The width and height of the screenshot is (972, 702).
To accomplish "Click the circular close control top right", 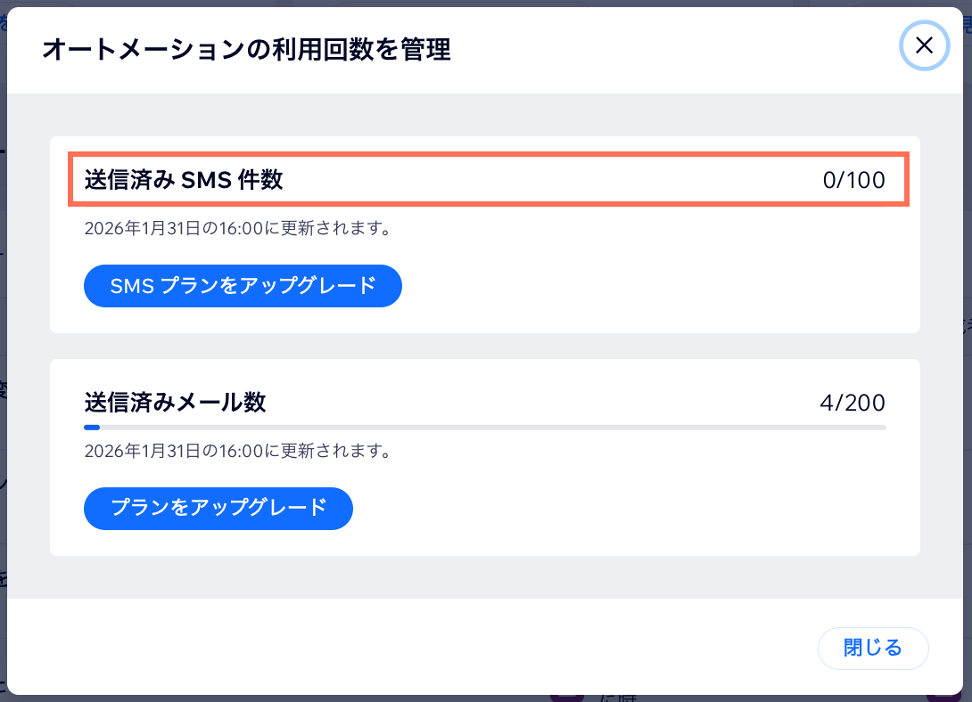I will pyautogui.click(x=925, y=45).
